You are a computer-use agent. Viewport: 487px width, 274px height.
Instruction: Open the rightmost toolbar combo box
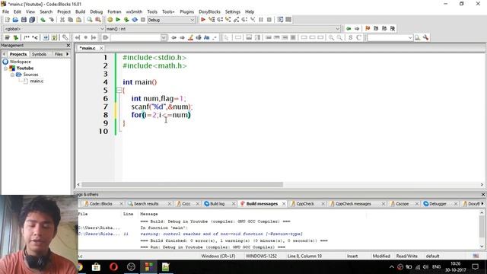[x=410, y=37]
